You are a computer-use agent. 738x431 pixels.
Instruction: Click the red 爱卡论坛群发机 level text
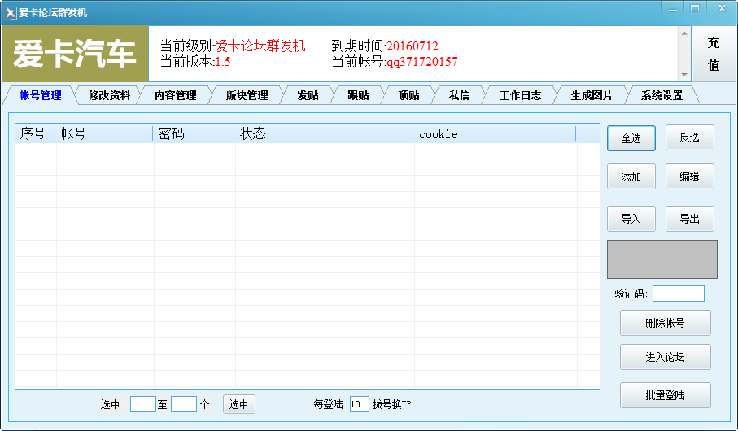(x=260, y=46)
